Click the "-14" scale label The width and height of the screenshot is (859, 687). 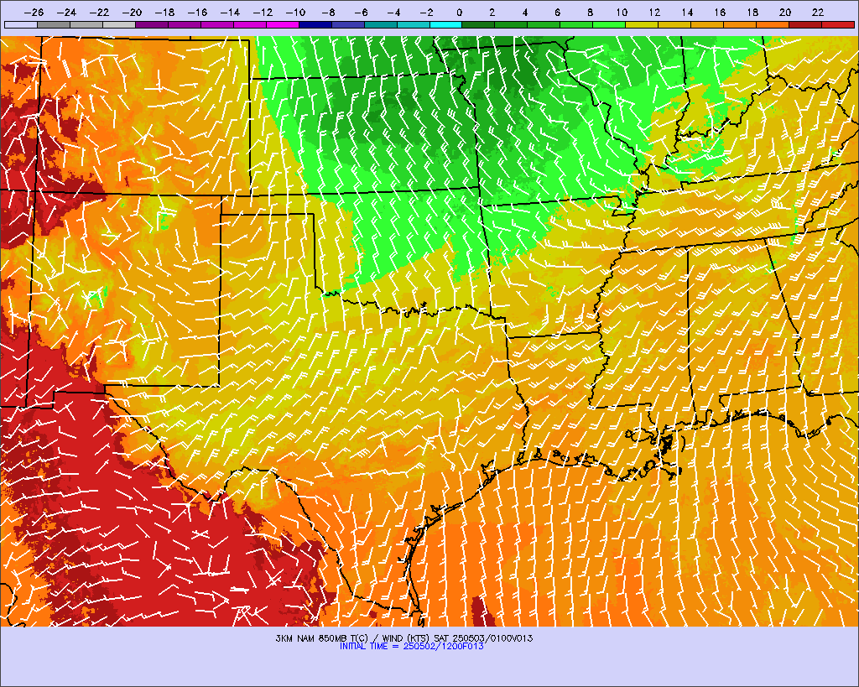[230, 12]
